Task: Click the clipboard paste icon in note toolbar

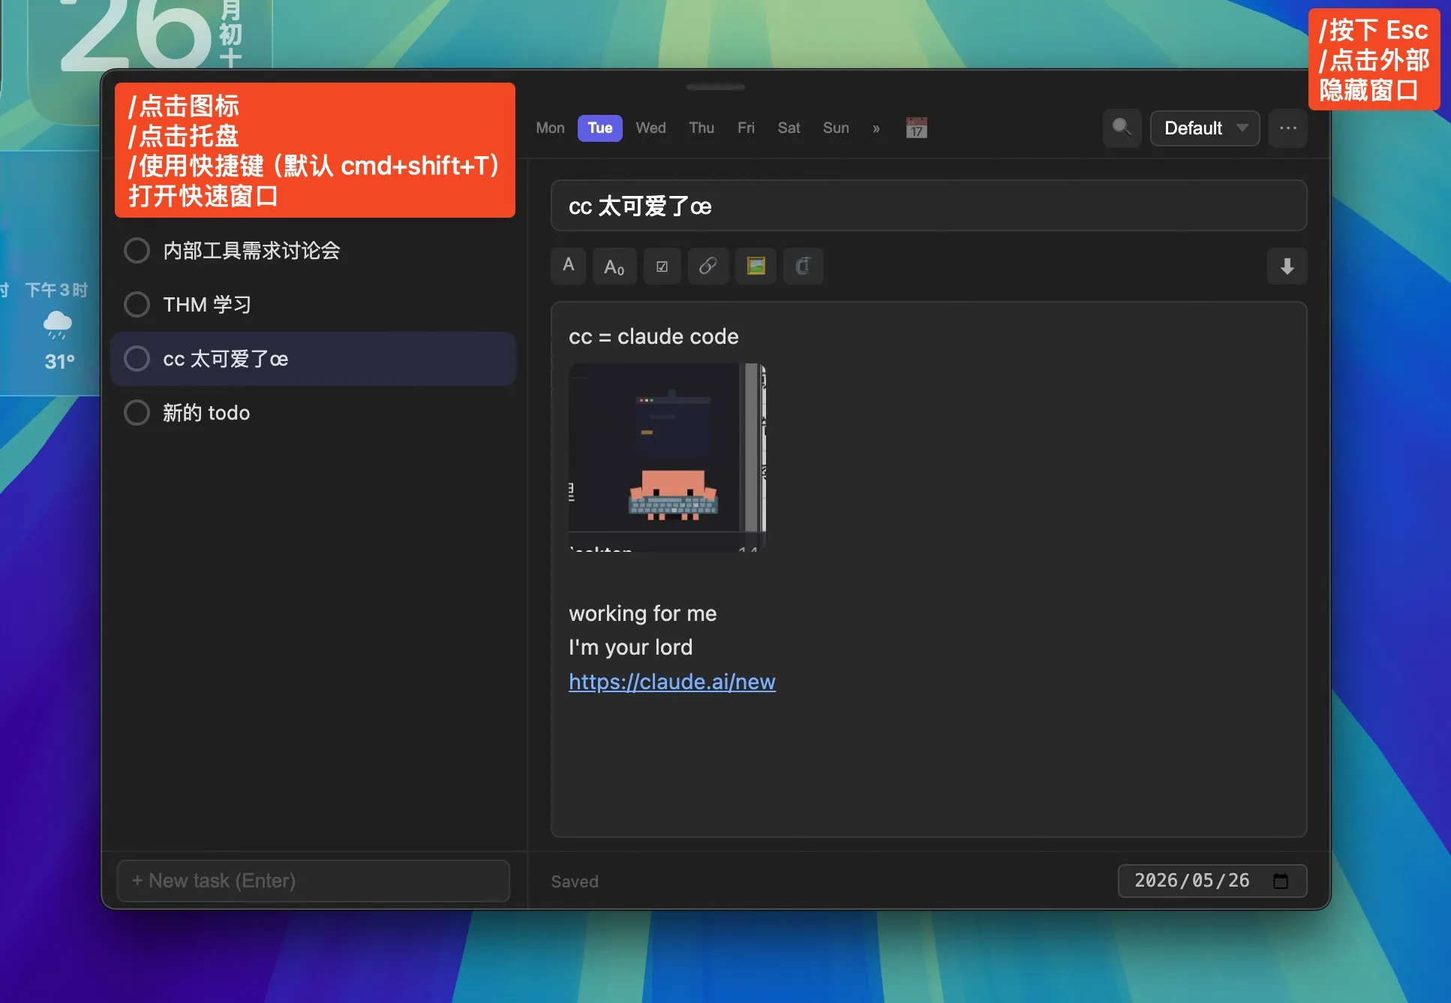Action: pos(803,266)
